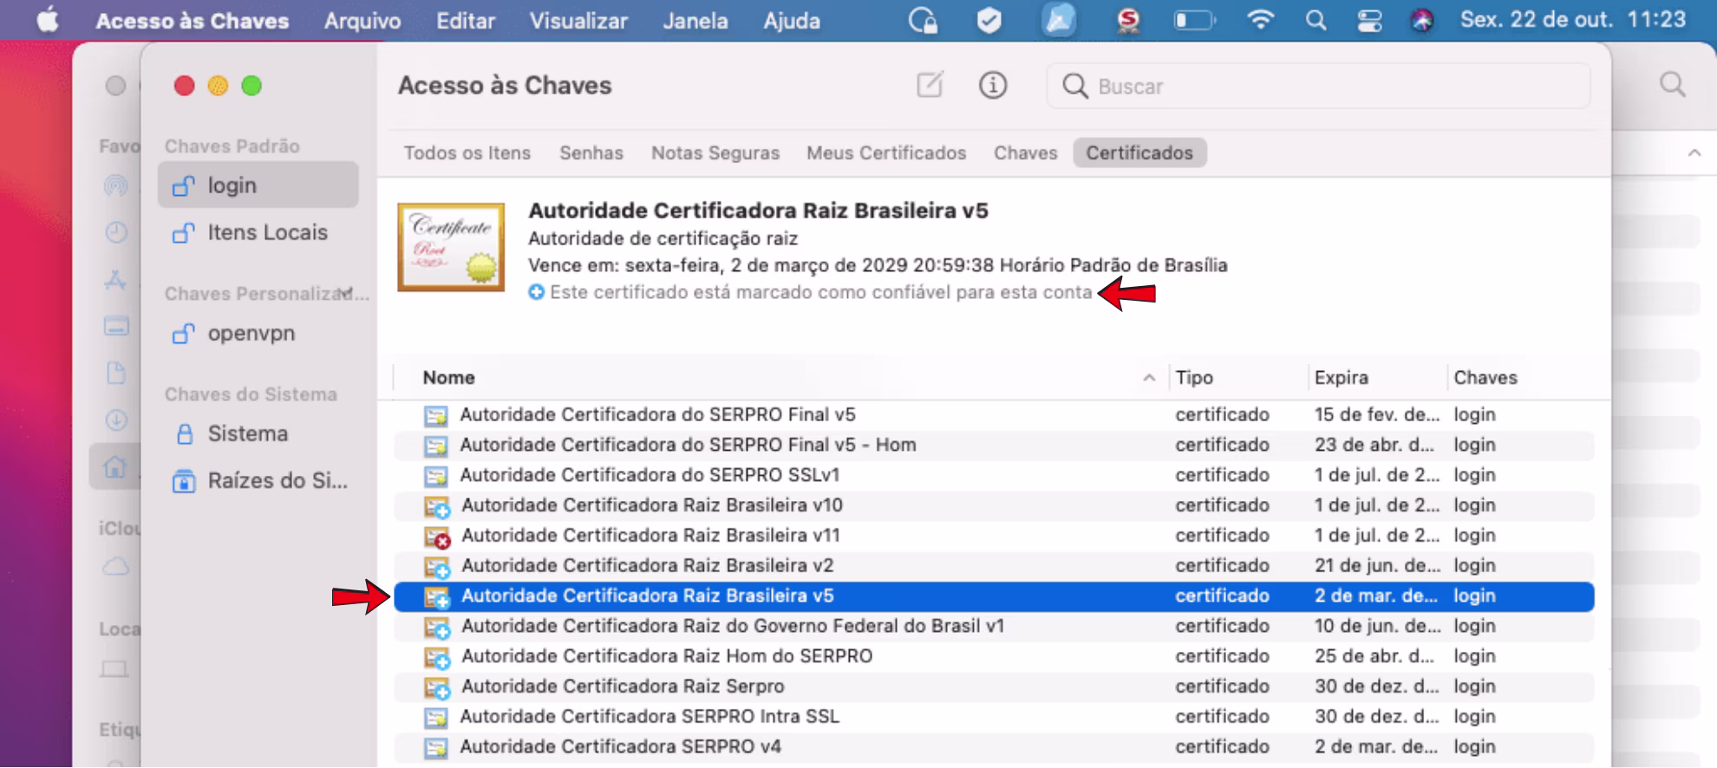Select Raiz Hom do SERPRO certificate
1717x768 pixels.
(x=994, y=656)
